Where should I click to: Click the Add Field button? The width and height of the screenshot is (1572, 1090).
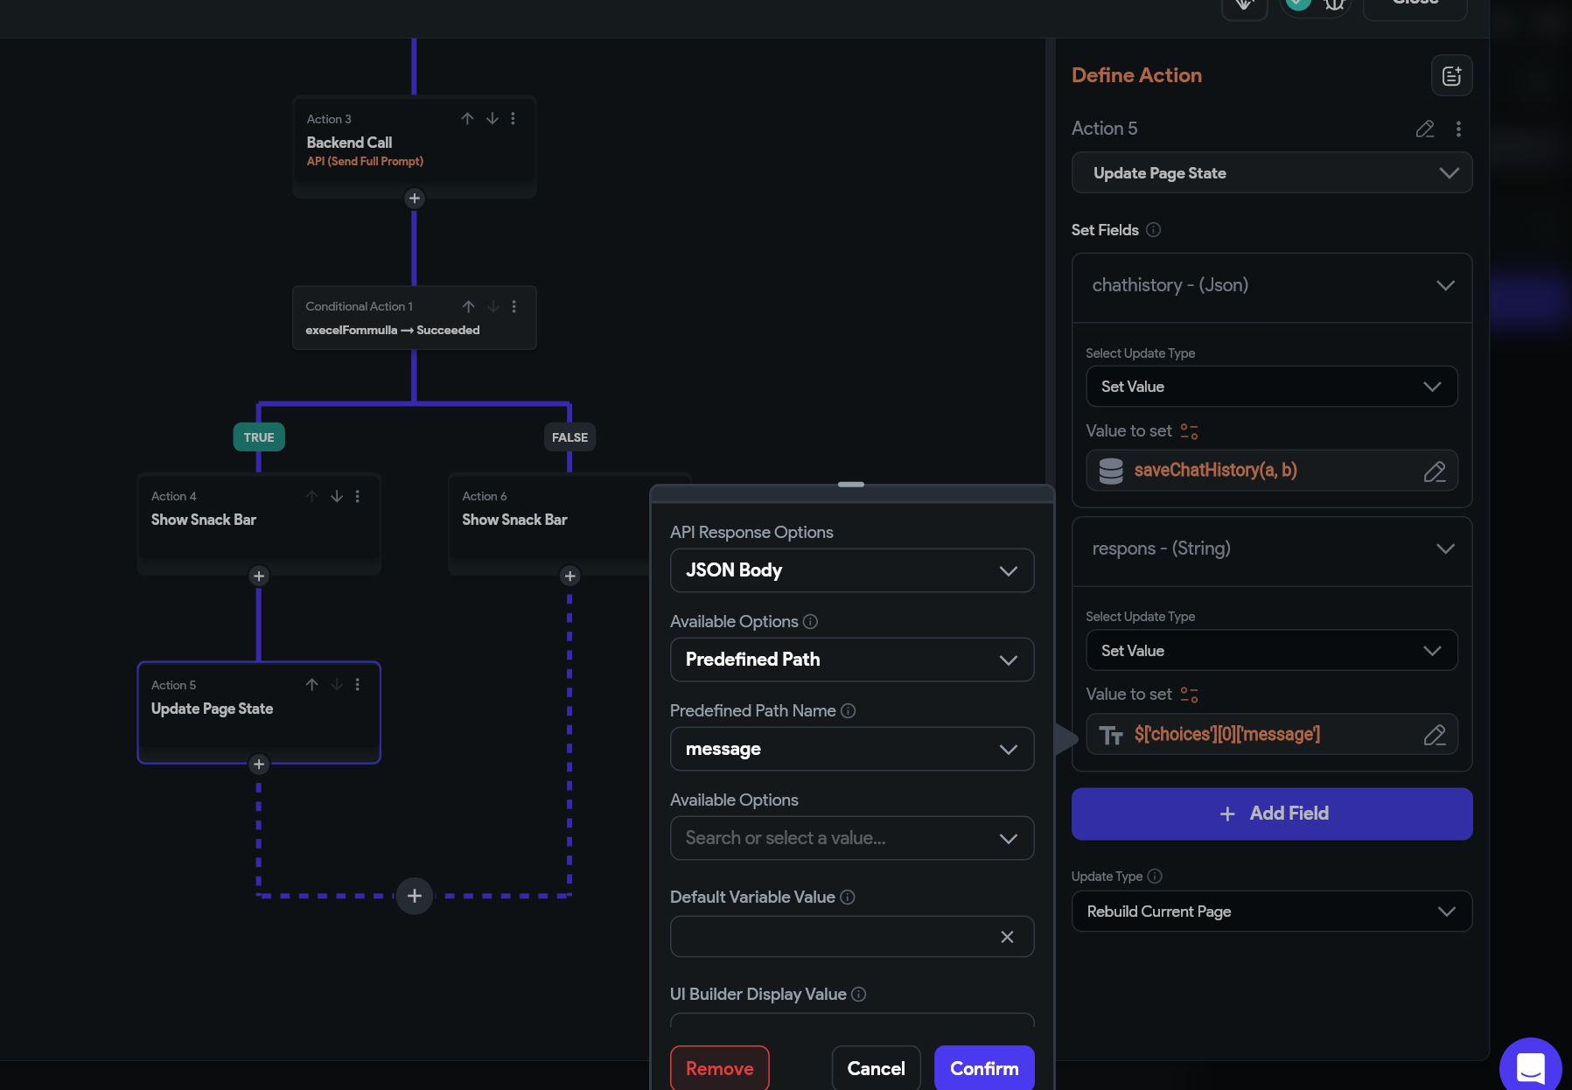coord(1272,814)
